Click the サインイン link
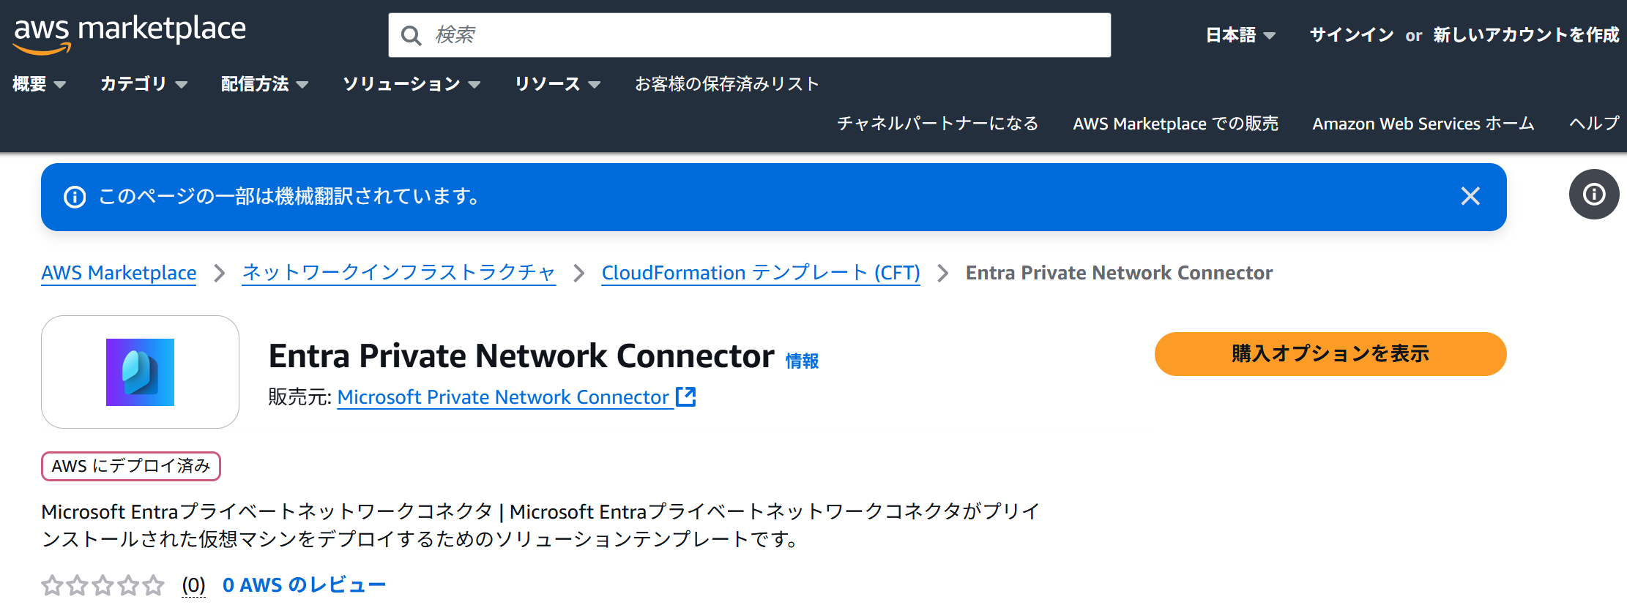The image size is (1627, 613). 1351,35
